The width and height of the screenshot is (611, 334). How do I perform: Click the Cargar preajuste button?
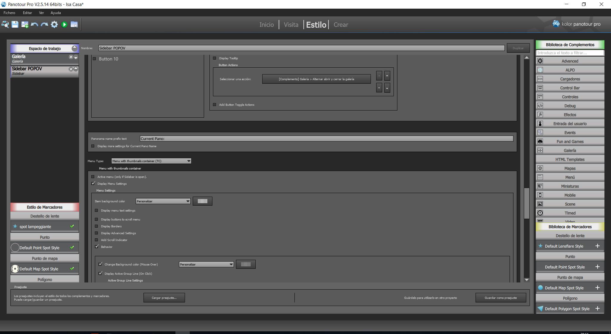(164, 298)
